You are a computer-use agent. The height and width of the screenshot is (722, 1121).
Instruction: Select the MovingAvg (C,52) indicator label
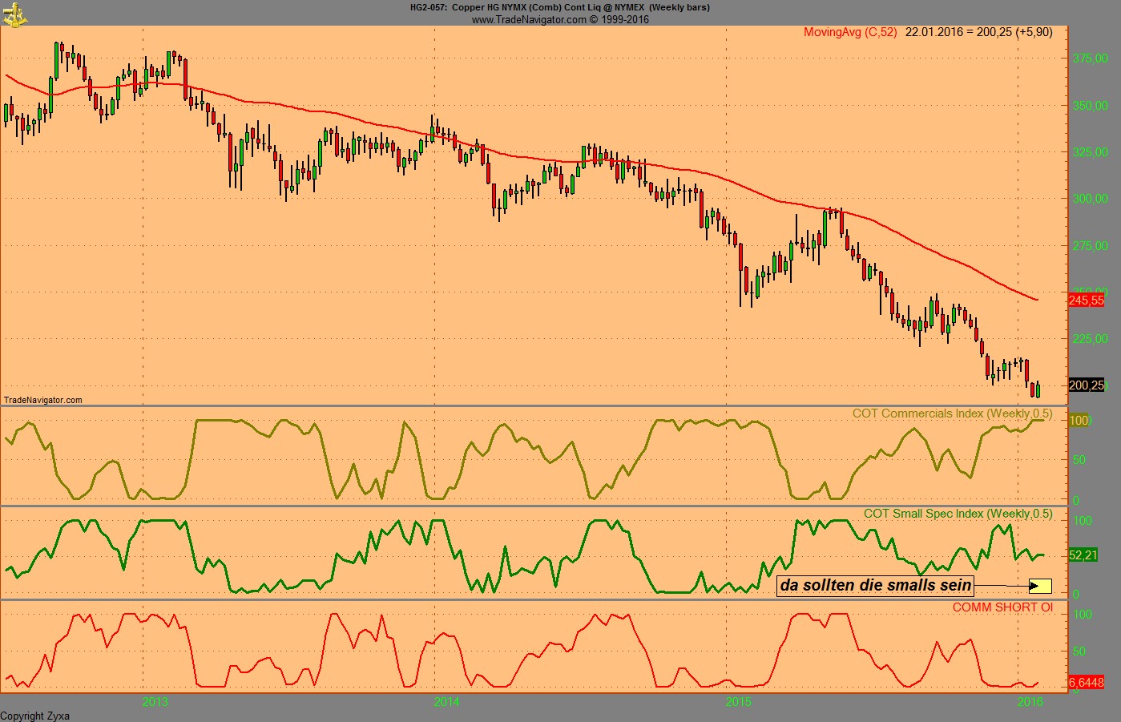851,33
